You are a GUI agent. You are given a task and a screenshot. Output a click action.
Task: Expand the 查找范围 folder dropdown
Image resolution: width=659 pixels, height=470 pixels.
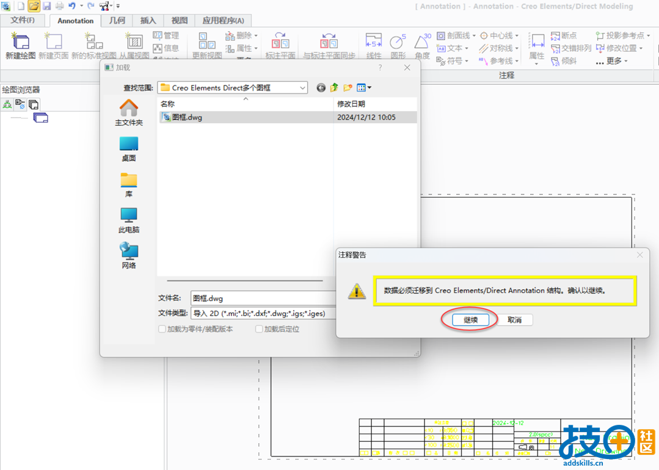(302, 88)
